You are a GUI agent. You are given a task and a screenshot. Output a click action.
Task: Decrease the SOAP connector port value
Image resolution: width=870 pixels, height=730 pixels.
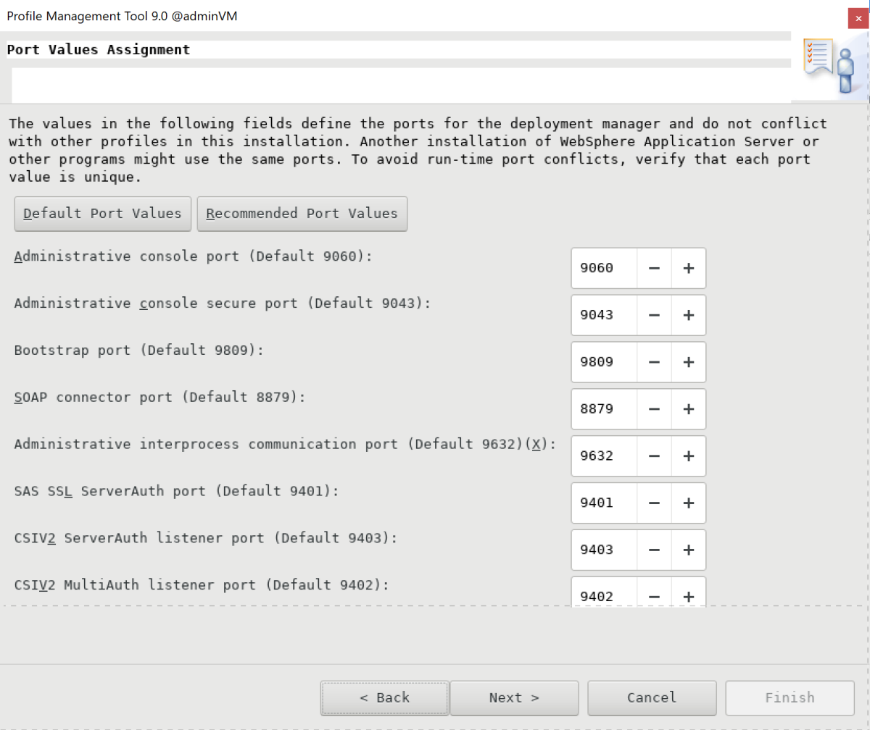click(x=654, y=409)
